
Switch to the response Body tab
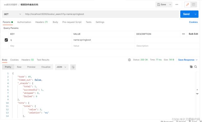[5, 60]
